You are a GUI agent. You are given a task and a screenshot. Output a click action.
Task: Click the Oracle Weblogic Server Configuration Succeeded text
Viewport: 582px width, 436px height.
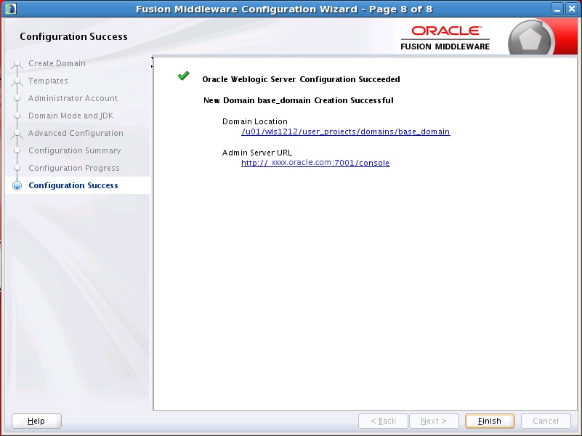[x=301, y=79]
